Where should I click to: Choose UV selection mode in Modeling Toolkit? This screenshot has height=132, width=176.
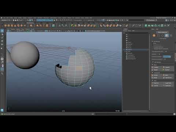[171, 36]
